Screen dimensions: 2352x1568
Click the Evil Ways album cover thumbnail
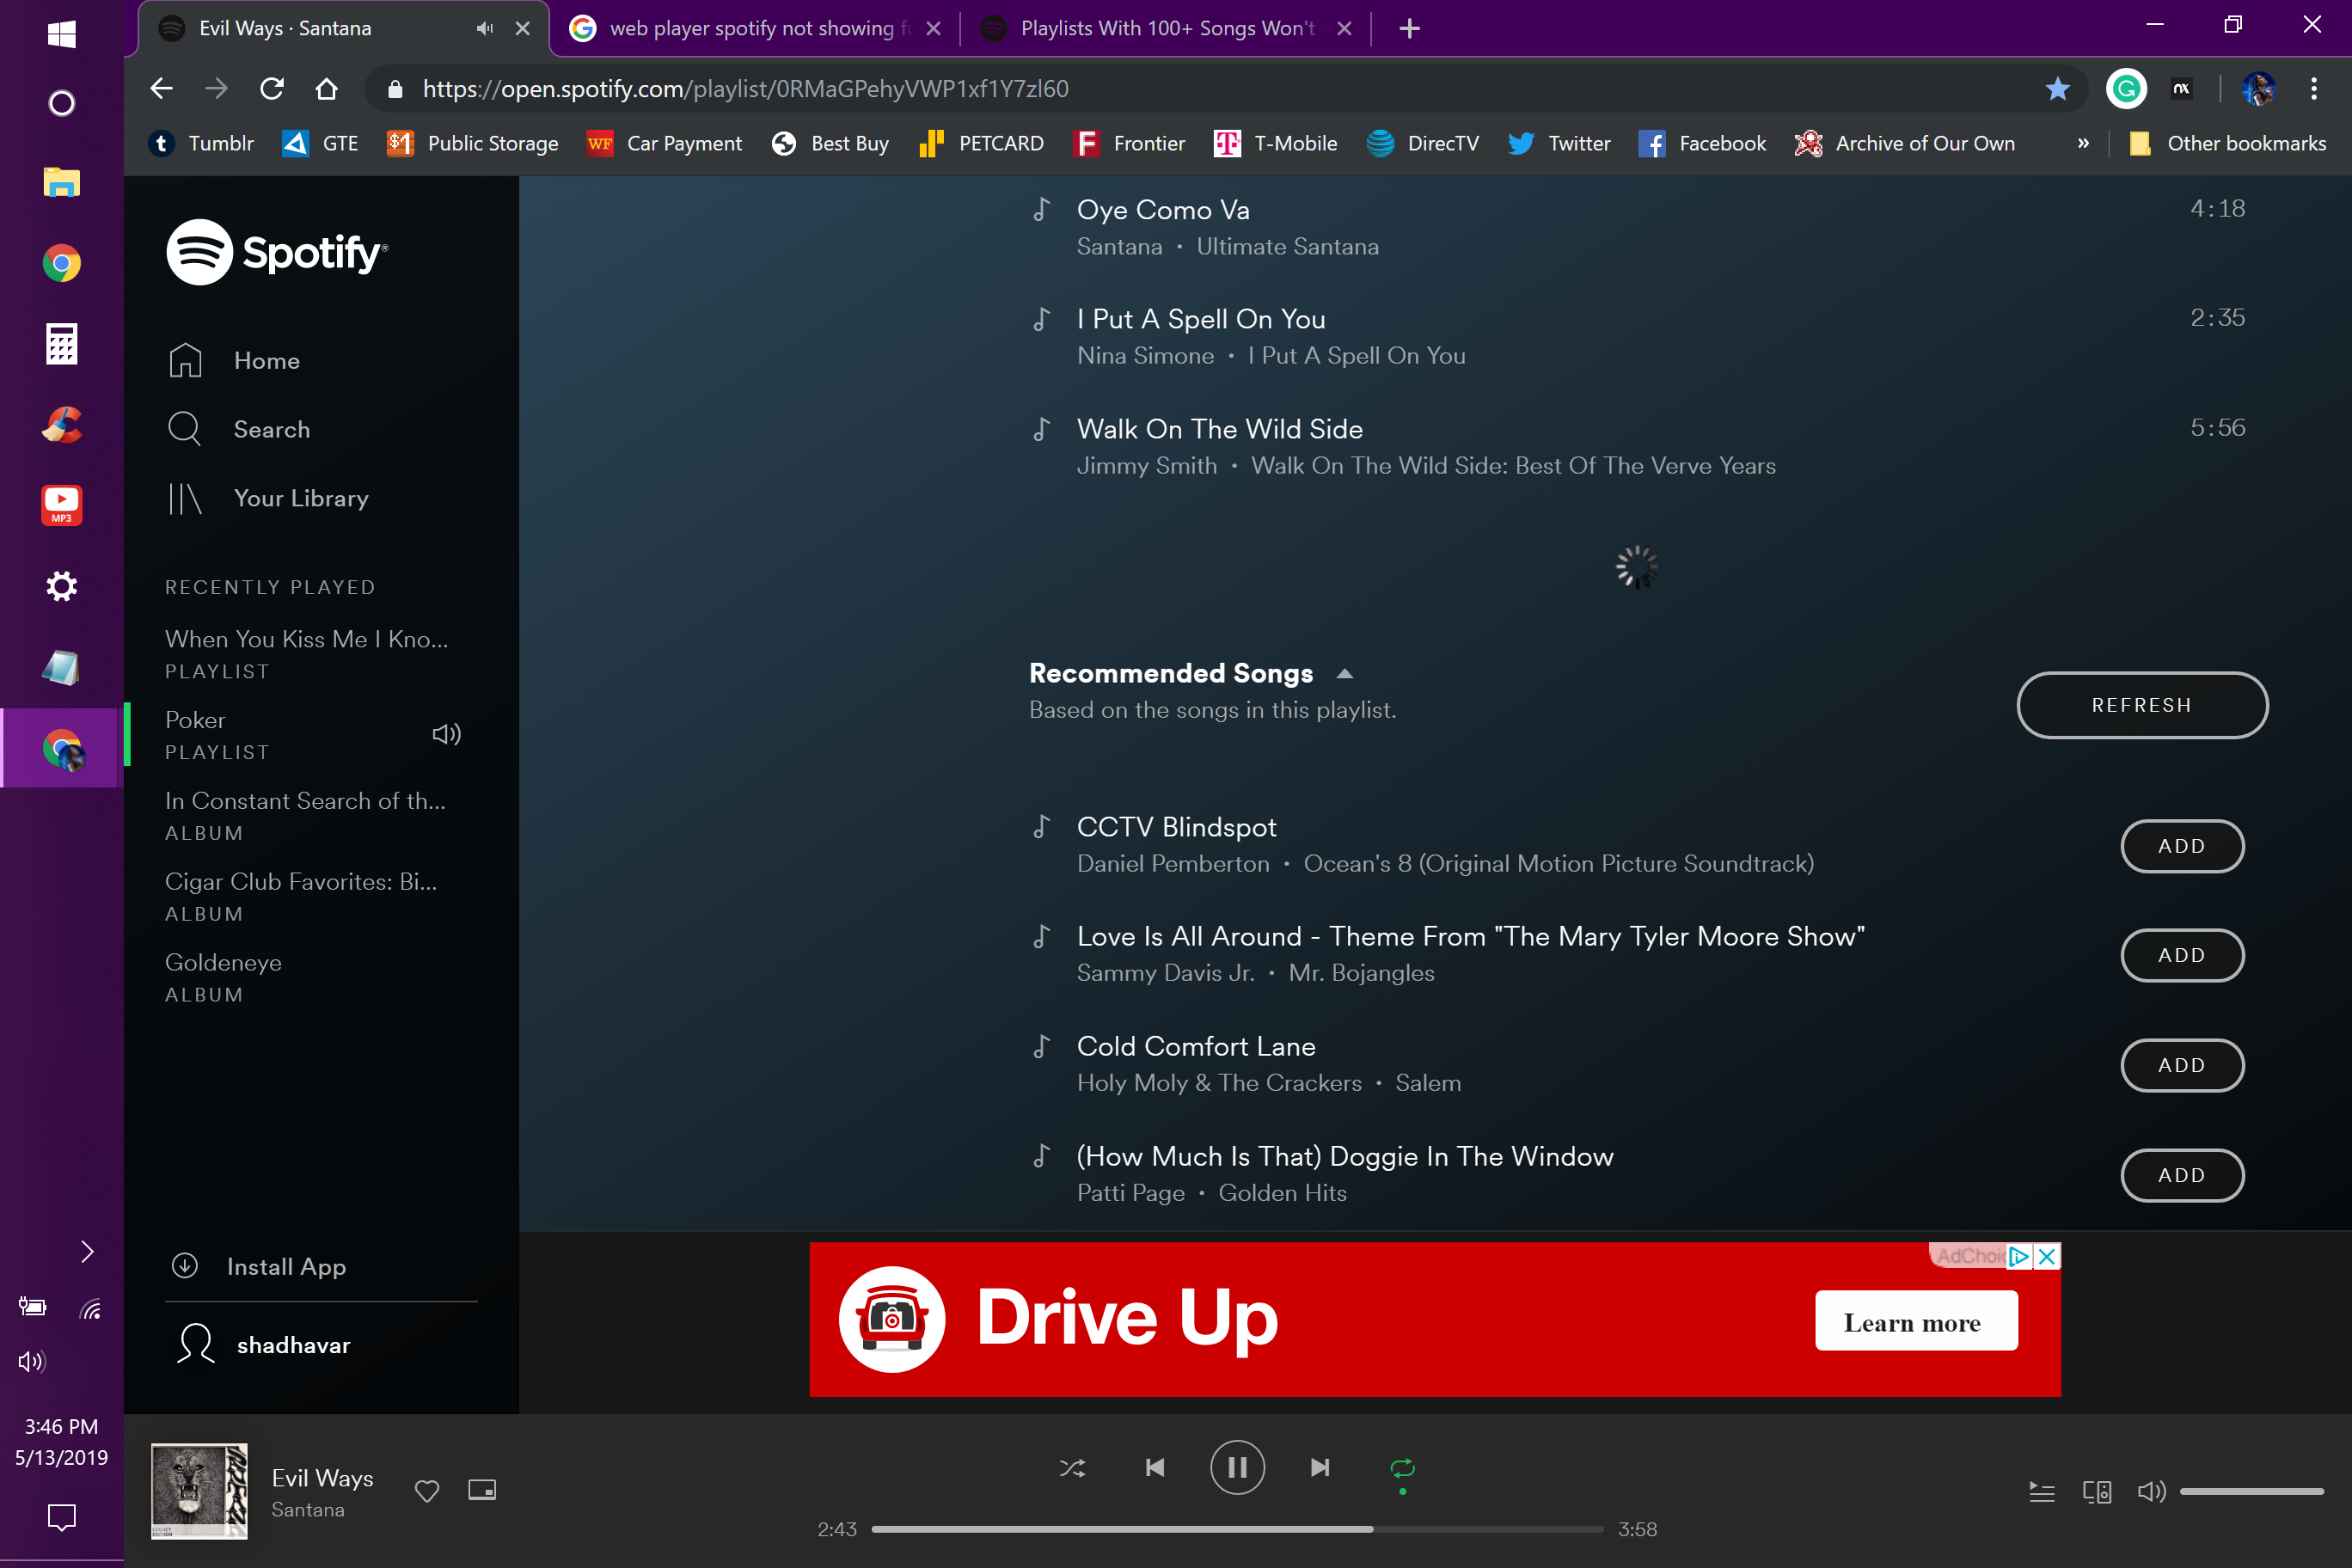point(199,1491)
